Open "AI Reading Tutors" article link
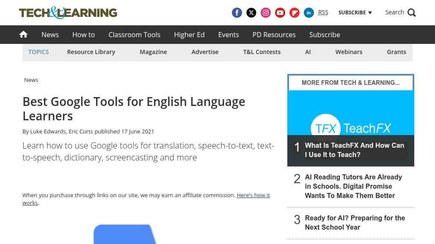Viewport: 435px width, 244px height. tap(353, 186)
